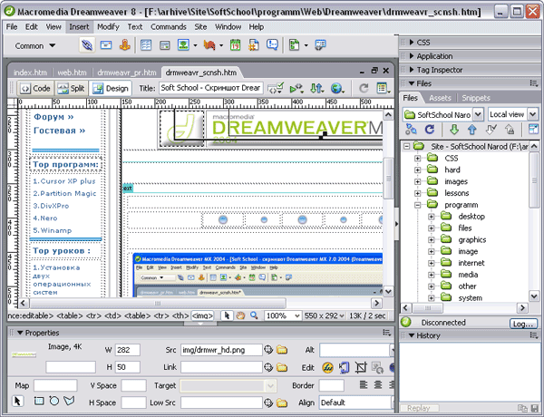544x417 pixels.
Task: Click Preview in browser globe icon
Action: pyautogui.click(x=337, y=89)
